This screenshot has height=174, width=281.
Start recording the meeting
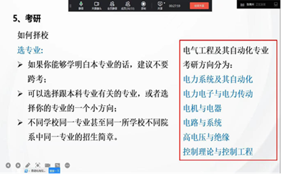click(143, 5)
